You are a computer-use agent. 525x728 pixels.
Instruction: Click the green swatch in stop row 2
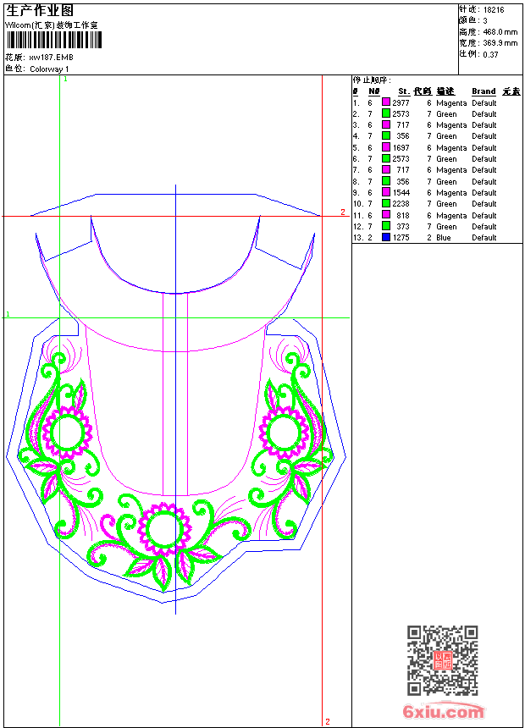(385, 113)
